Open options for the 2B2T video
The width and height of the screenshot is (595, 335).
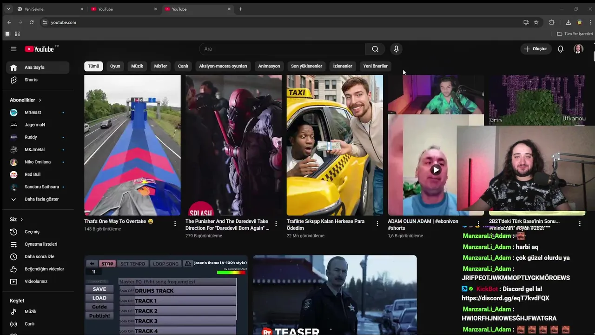coord(580,224)
